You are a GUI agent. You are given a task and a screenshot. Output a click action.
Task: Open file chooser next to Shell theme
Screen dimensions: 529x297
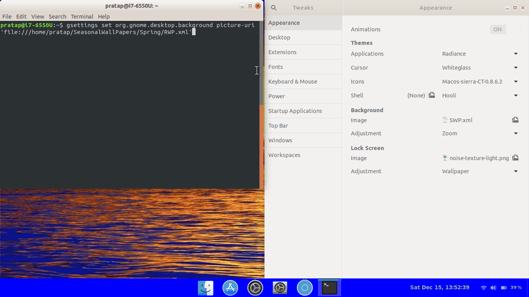point(431,95)
